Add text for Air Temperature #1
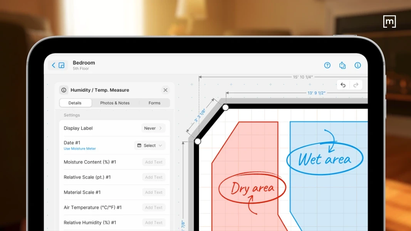The width and height of the screenshot is (411, 231). pyautogui.click(x=154, y=208)
